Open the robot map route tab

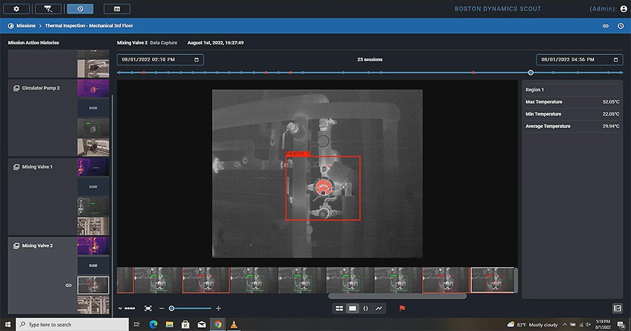click(48, 9)
